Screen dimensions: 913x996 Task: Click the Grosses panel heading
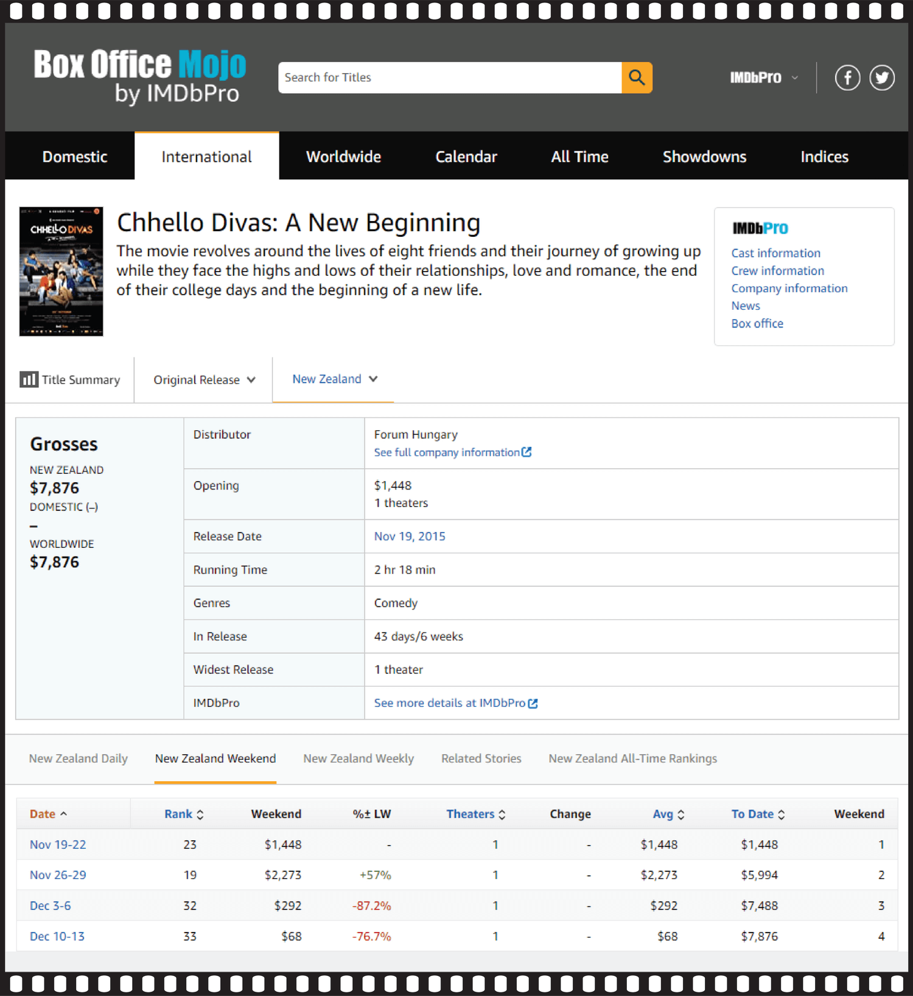(64, 444)
